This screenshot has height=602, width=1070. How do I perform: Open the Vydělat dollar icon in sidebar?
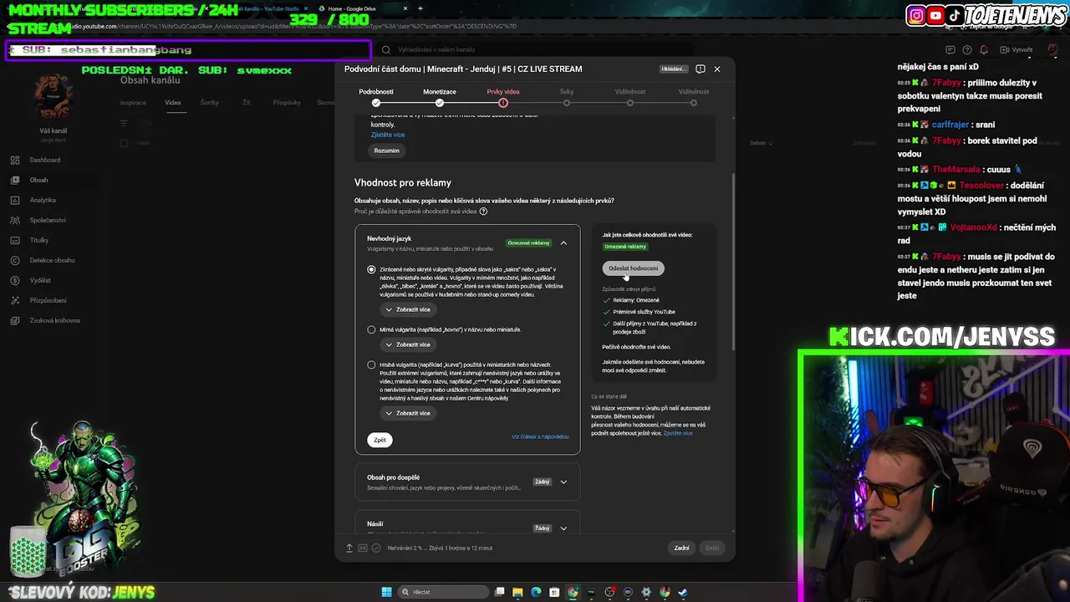pyautogui.click(x=15, y=280)
